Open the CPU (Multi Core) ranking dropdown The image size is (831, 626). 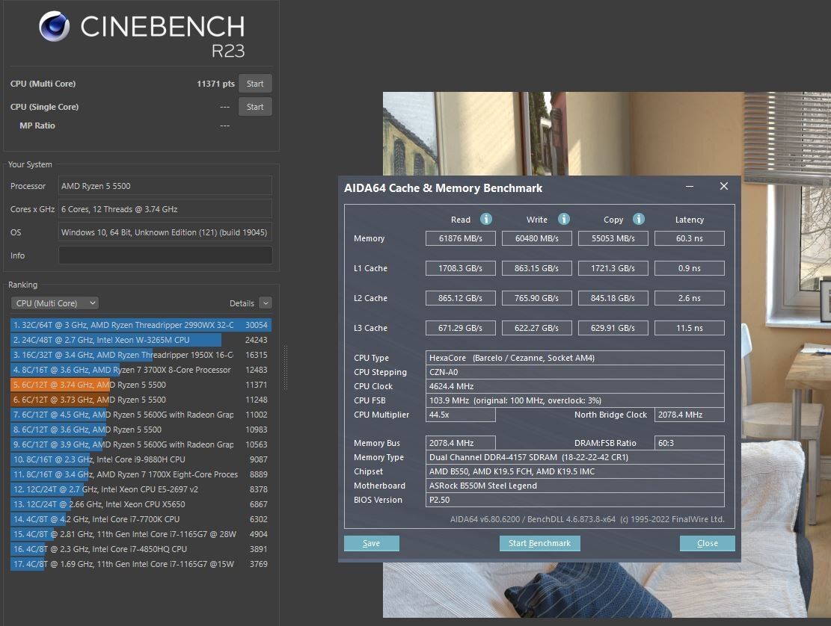tap(55, 303)
